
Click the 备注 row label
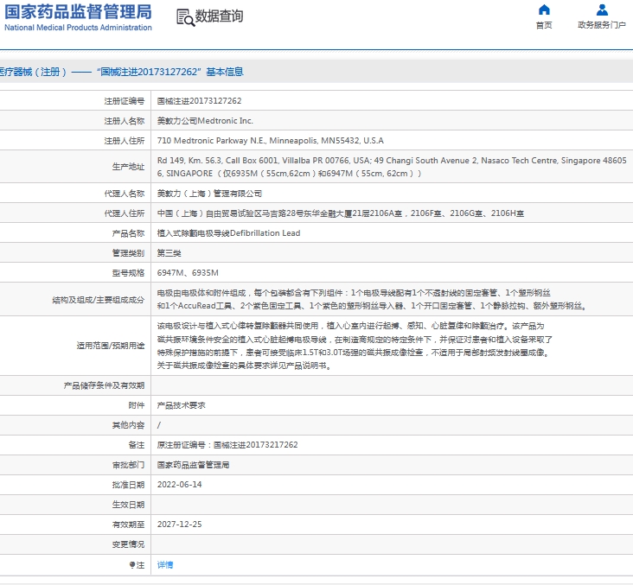point(137,445)
